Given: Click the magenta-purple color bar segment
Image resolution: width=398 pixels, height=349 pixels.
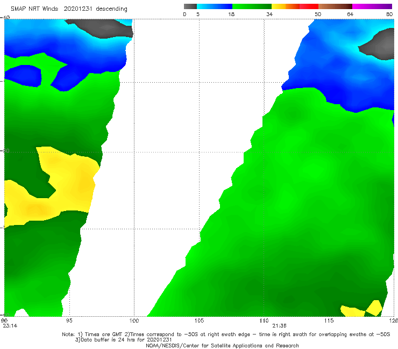Looking at the screenshot, I should (x=372, y=6).
